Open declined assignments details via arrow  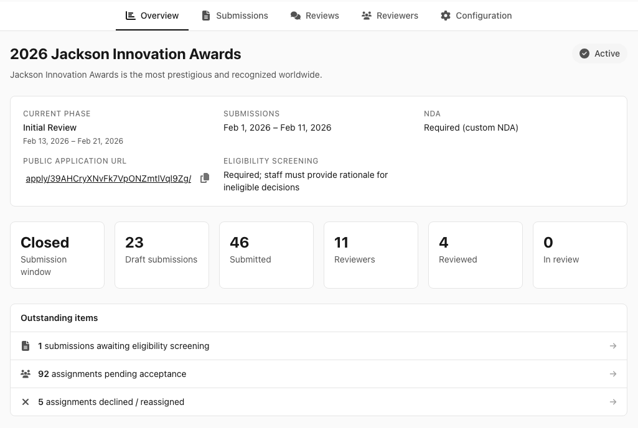[x=613, y=401]
